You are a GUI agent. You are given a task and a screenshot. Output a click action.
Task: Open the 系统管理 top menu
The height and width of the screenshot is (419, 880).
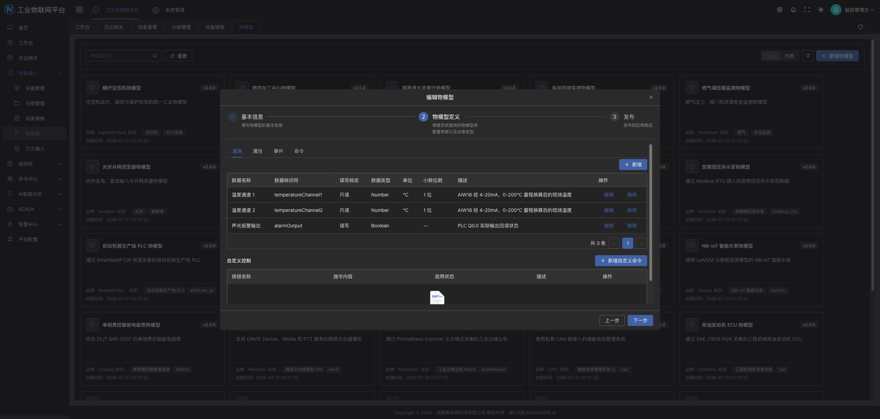(x=168, y=10)
